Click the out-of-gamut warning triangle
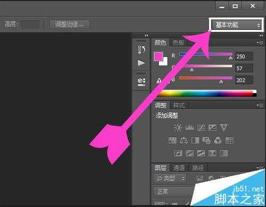The width and height of the screenshot is (266, 207). [x=159, y=81]
